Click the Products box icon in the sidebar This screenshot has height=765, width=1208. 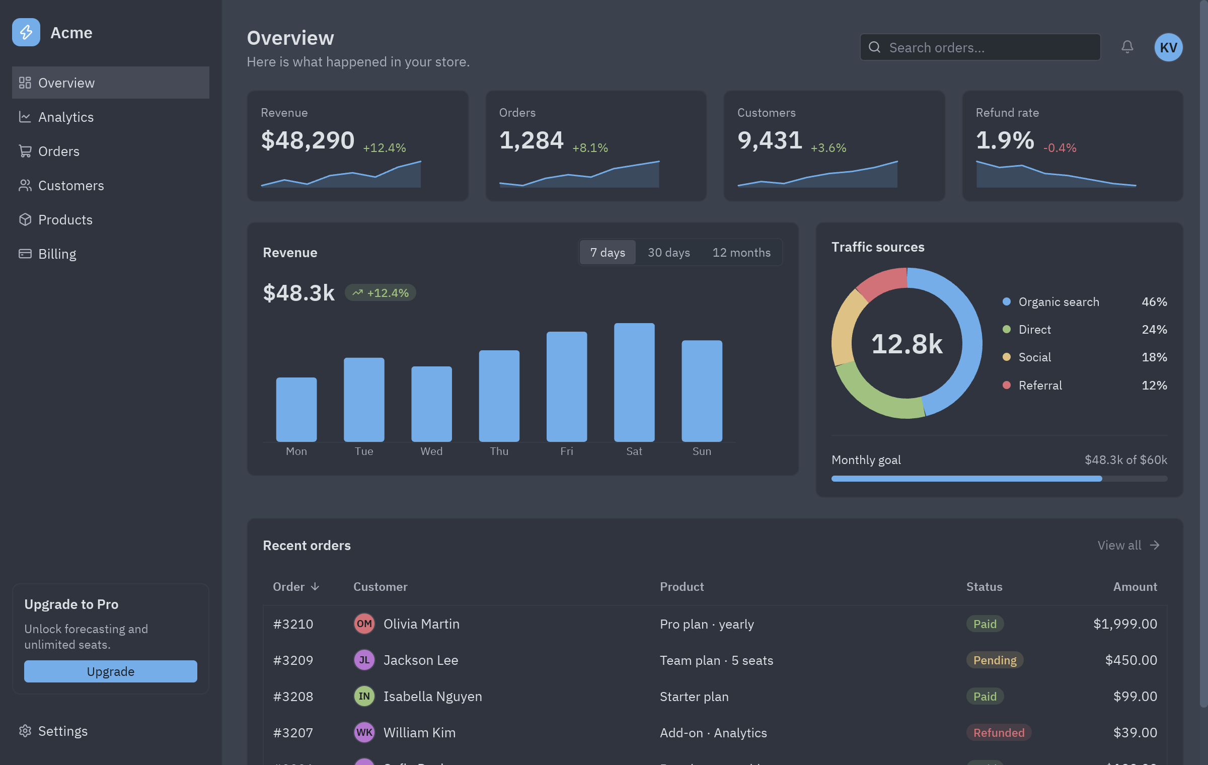point(25,219)
